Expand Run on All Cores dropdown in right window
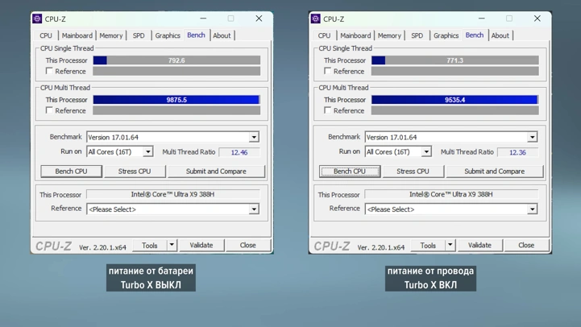Viewport: 581px width, 327px height. tap(426, 152)
